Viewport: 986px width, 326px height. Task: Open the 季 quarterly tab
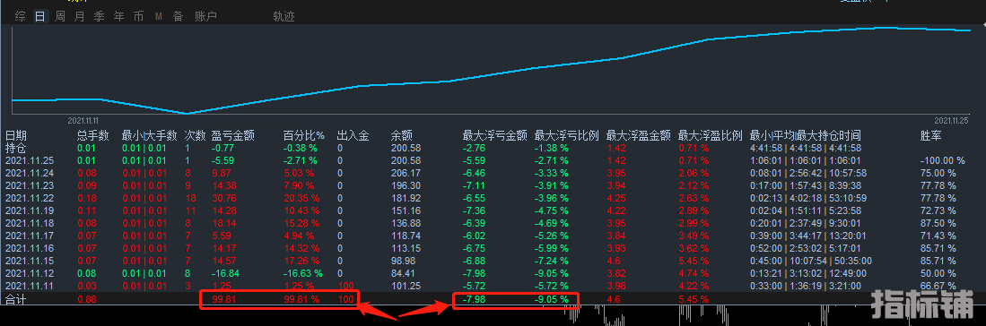point(100,17)
